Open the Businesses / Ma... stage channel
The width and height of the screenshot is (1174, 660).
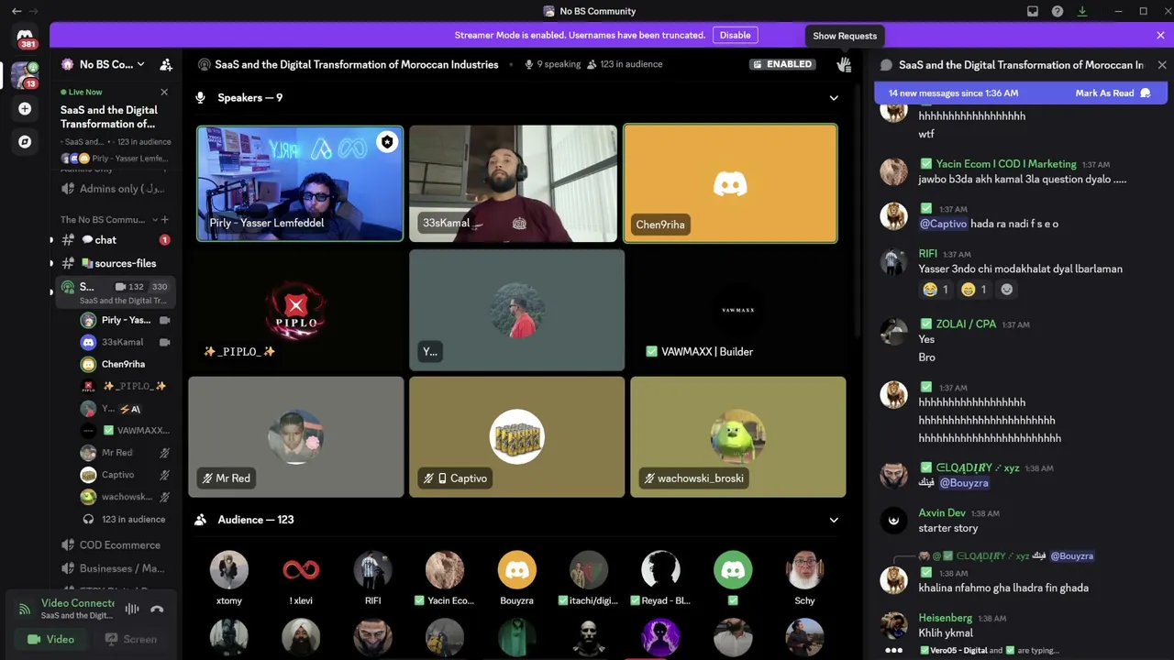[x=116, y=568]
